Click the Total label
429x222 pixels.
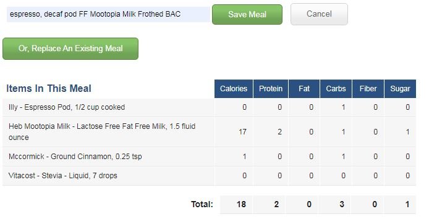pos(202,204)
